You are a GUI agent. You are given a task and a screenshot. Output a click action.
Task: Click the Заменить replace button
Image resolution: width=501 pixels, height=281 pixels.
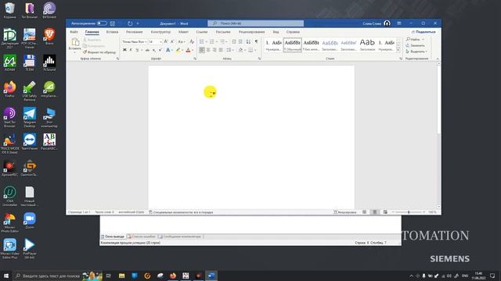[415, 45]
